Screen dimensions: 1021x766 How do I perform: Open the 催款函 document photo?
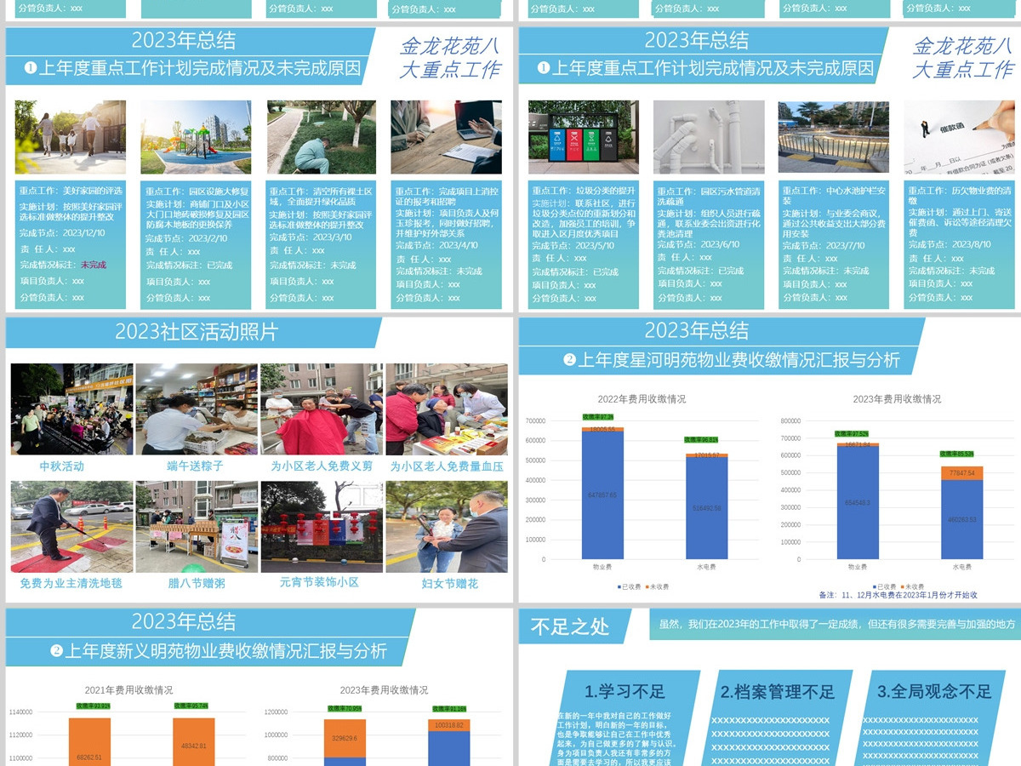[959, 137]
